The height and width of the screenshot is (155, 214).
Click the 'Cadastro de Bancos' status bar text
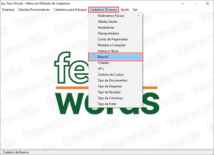[x=16, y=152]
